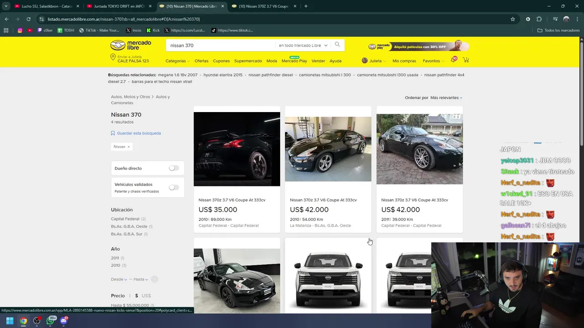The width and height of the screenshot is (584, 328).
Task: Open the Hasta year dropdown
Action: [x=141, y=279]
